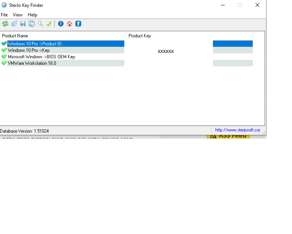Click check icon beside Windows 10 Pro Key

[x=4, y=50]
